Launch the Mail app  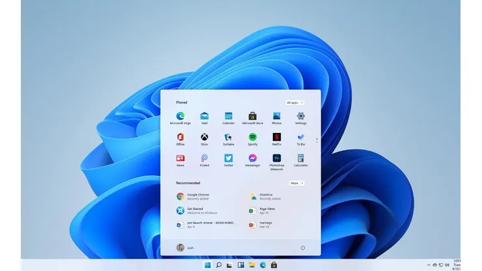pyautogui.click(x=205, y=118)
